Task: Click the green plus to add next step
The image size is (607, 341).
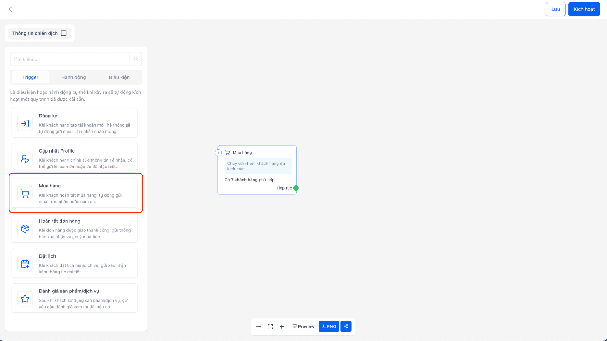Action: click(x=296, y=188)
